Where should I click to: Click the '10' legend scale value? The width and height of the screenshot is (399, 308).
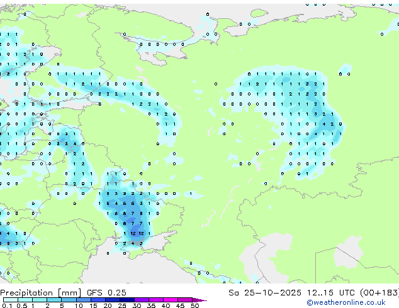tap(79, 305)
